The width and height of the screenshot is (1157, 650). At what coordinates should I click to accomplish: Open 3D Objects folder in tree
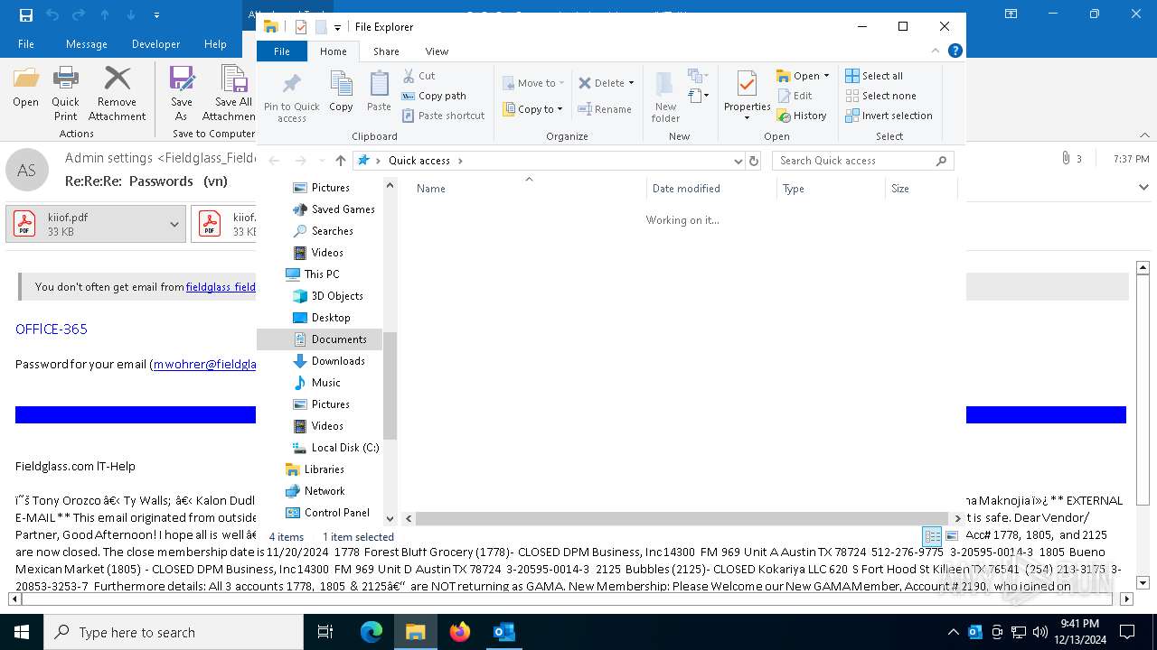327,296
